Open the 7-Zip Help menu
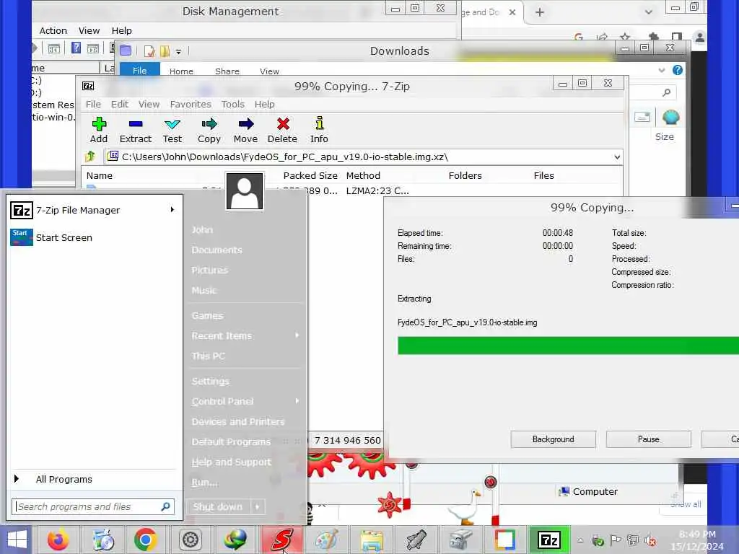The width and height of the screenshot is (739, 554). pos(264,104)
